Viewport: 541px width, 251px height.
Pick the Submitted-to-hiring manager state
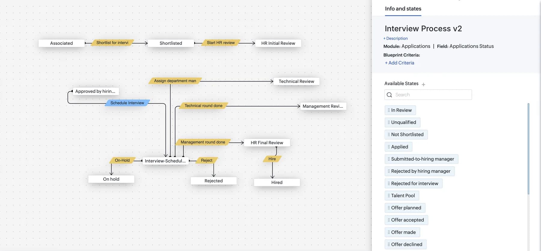[x=421, y=159]
